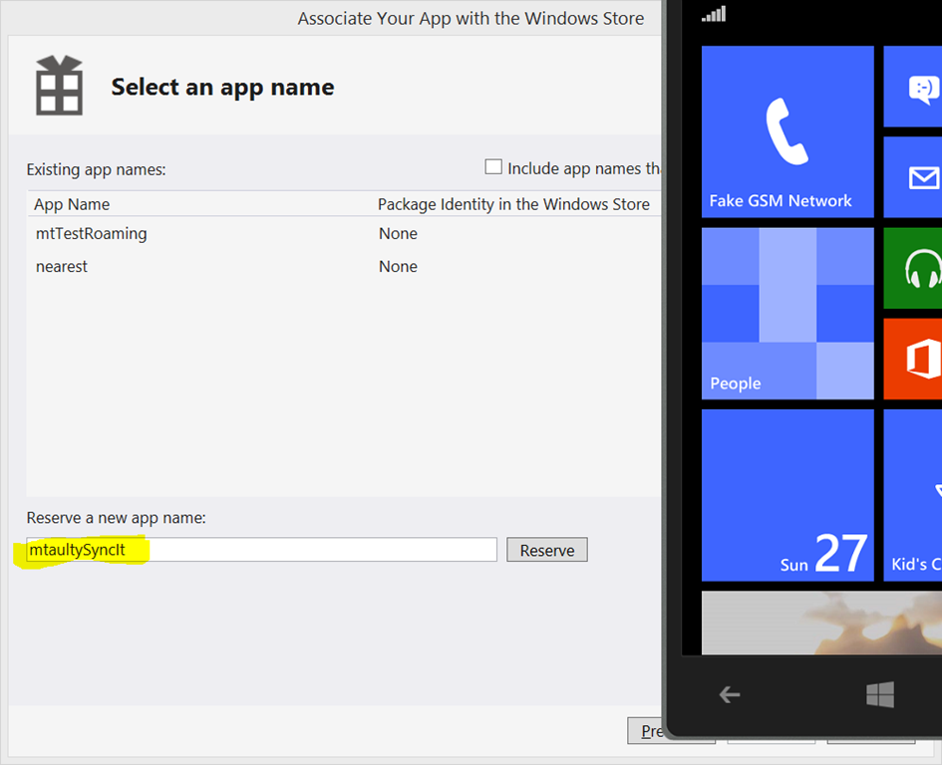This screenshot has height=765, width=942.
Task: Click the Associate Your App dialog title
Action: (471, 19)
